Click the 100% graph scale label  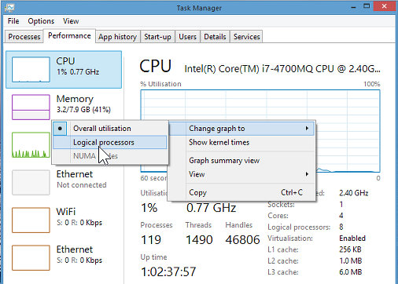pos(372,84)
